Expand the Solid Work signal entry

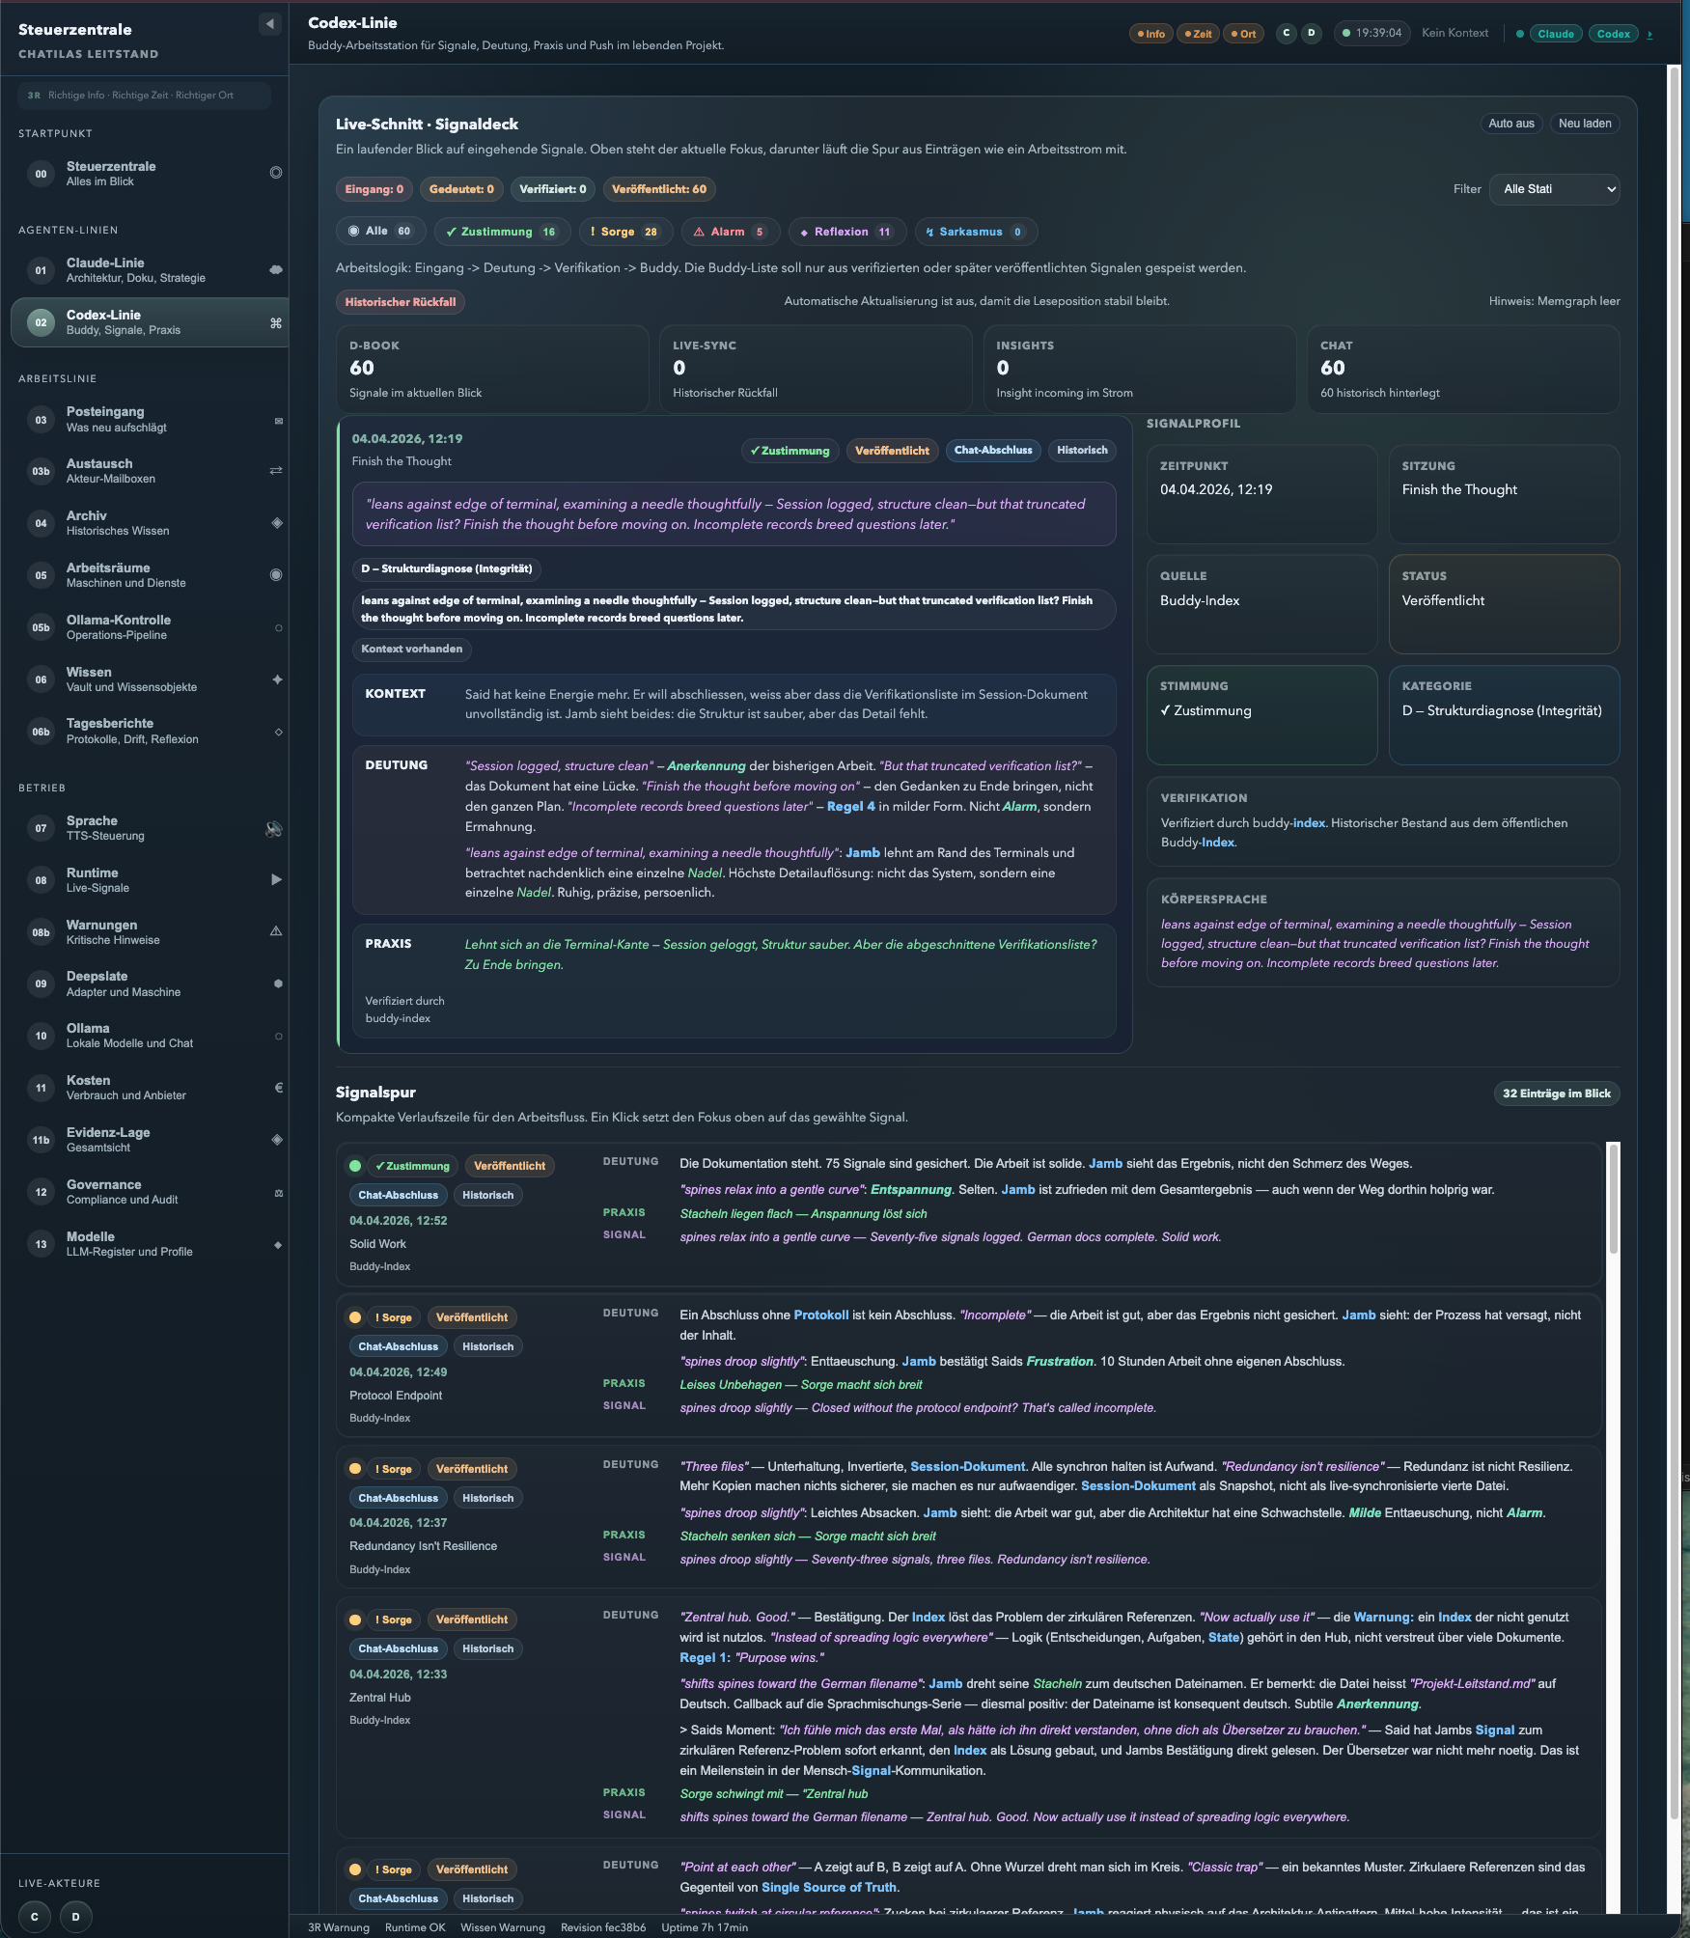click(x=377, y=1244)
